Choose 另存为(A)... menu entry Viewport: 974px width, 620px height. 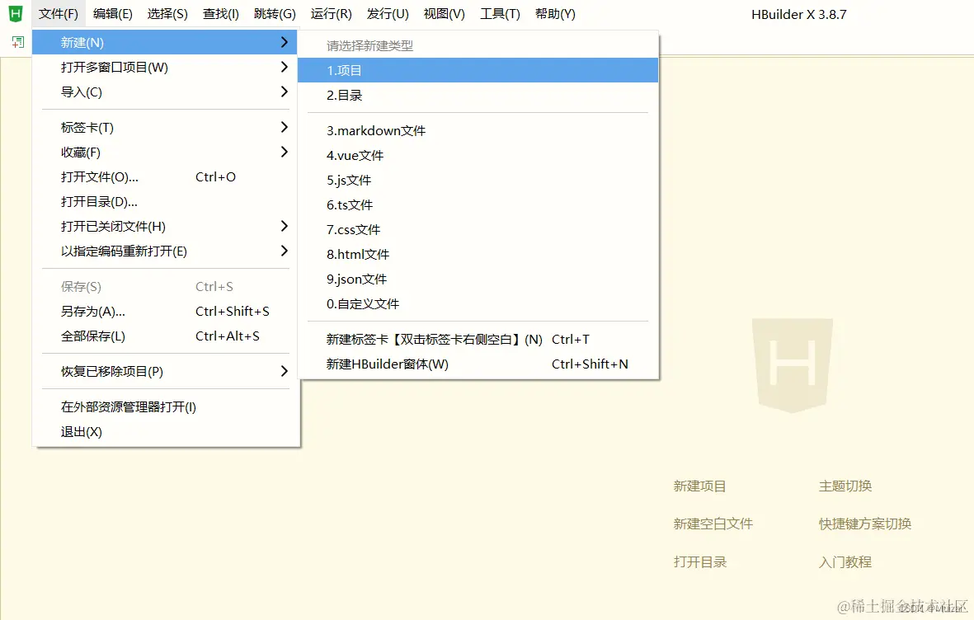(x=165, y=312)
